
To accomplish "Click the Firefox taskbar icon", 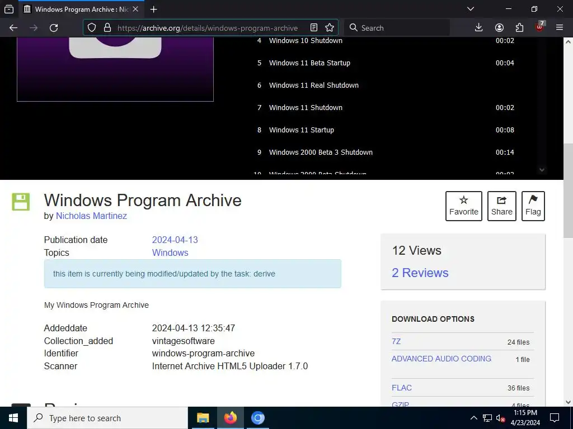I will (x=230, y=418).
